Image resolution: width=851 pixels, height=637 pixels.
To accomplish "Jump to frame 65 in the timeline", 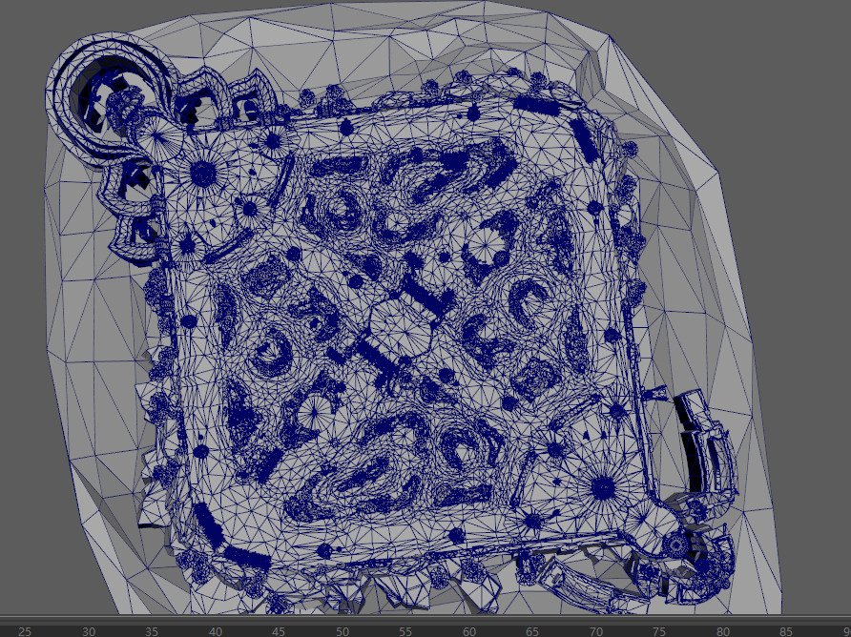I will [532, 631].
